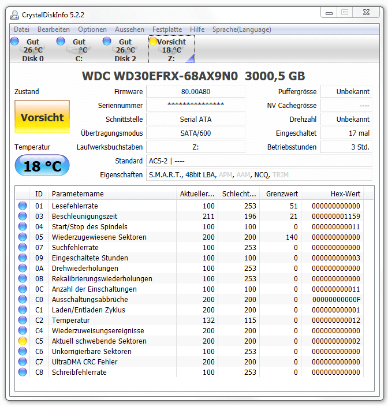This screenshot has width=388, height=406.
Task: Click status icon for Start/Stop des Spindels
Action: pyautogui.click(x=23, y=226)
